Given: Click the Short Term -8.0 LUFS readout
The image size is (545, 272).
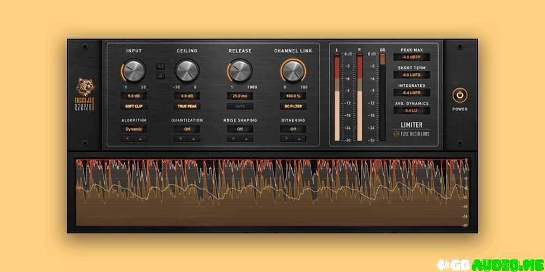Looking at the screenshot, I should click(411, 75).
